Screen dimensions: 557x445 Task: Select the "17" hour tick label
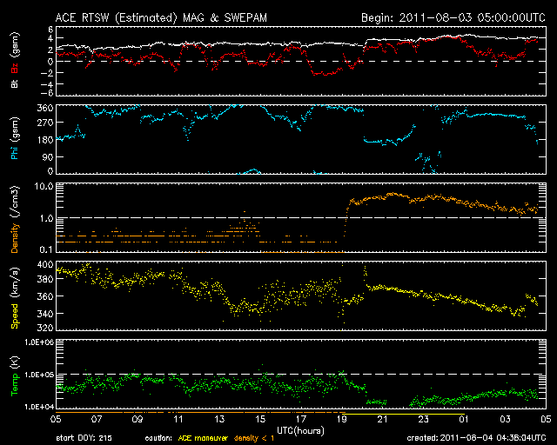point(301,419)
